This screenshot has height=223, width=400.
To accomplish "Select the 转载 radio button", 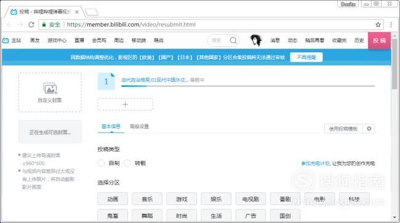I will click(x=127, y=163).
